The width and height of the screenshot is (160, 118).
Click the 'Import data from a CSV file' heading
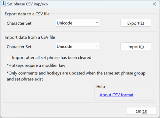30,37
